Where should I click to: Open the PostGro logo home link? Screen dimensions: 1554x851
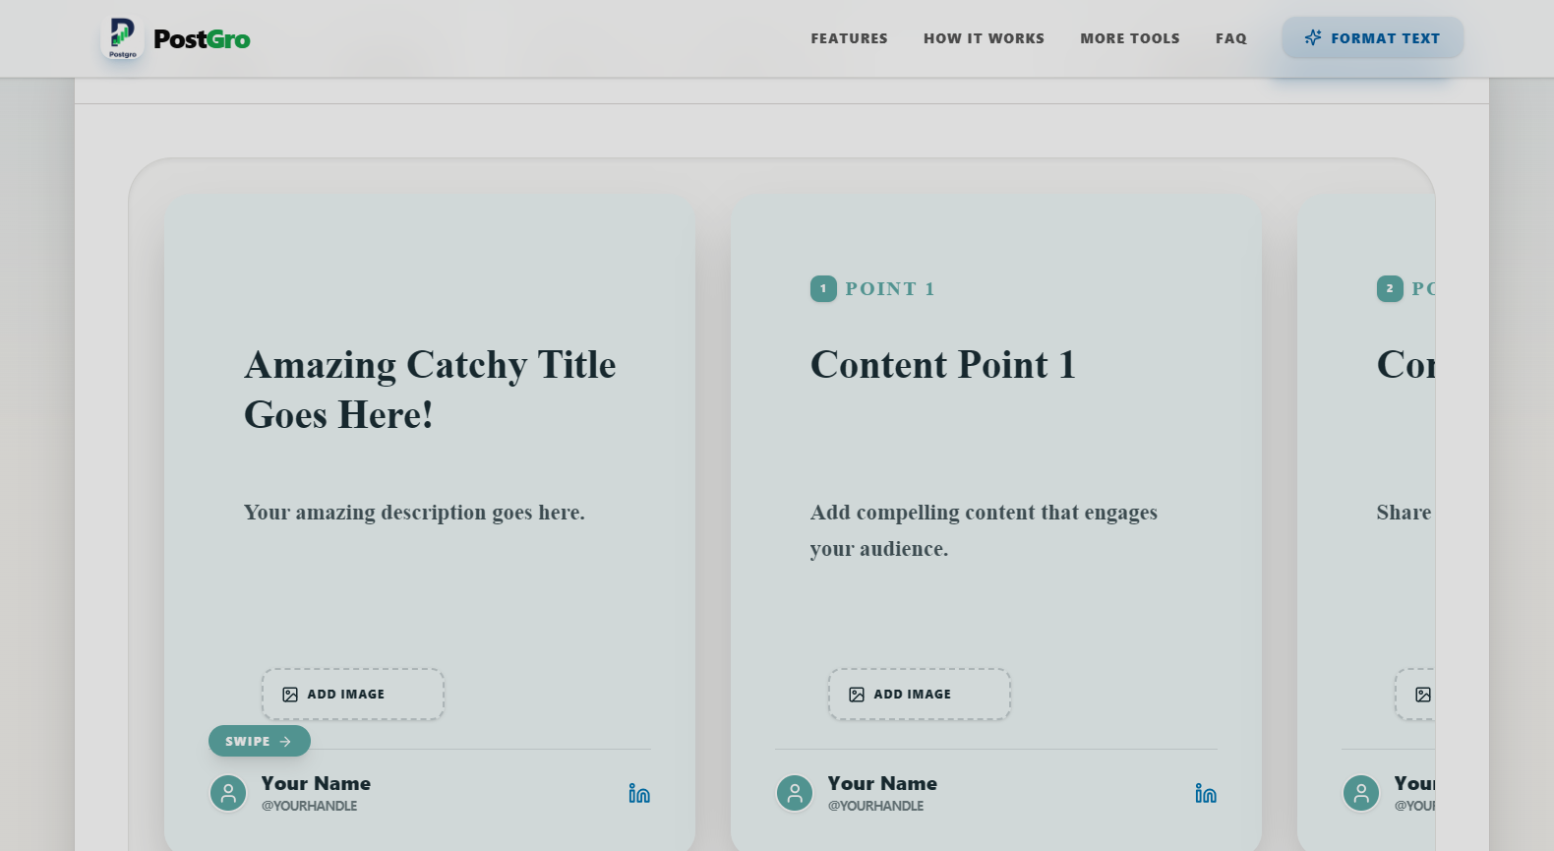click(175, 38)
